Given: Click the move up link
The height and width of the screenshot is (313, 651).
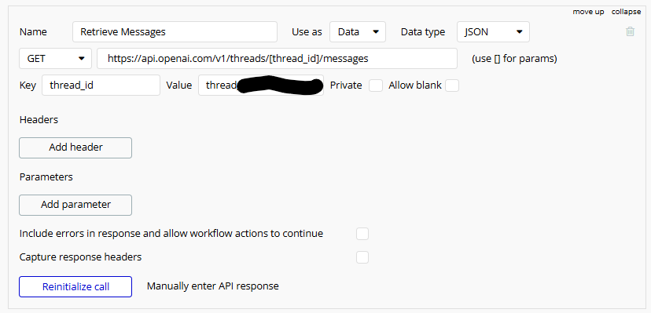Looking at the screenshot, I should pyautogui.click(x=588, y=12).
